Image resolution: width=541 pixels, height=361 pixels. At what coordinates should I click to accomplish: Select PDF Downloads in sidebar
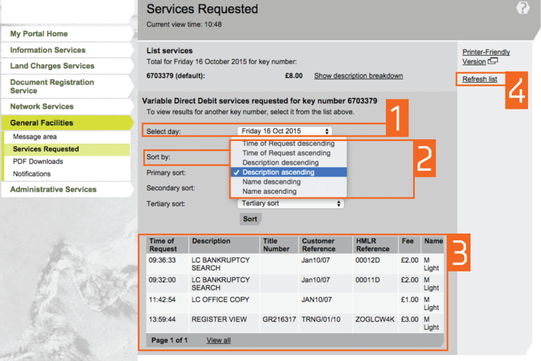pyautogui.click(x=38, y=162)
